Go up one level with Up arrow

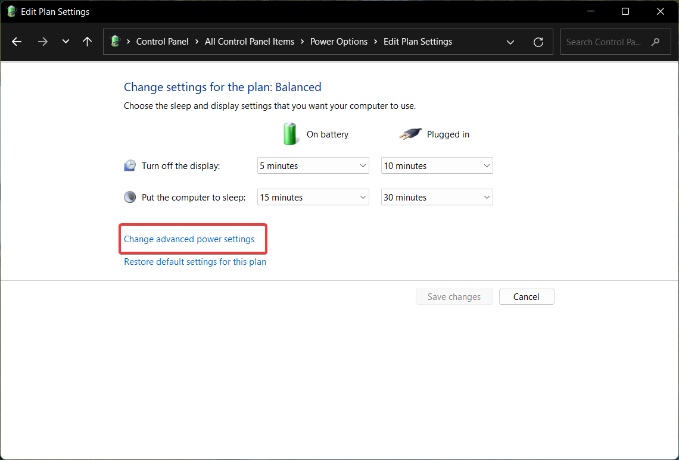pyautogui.click(x=88, y=42)
